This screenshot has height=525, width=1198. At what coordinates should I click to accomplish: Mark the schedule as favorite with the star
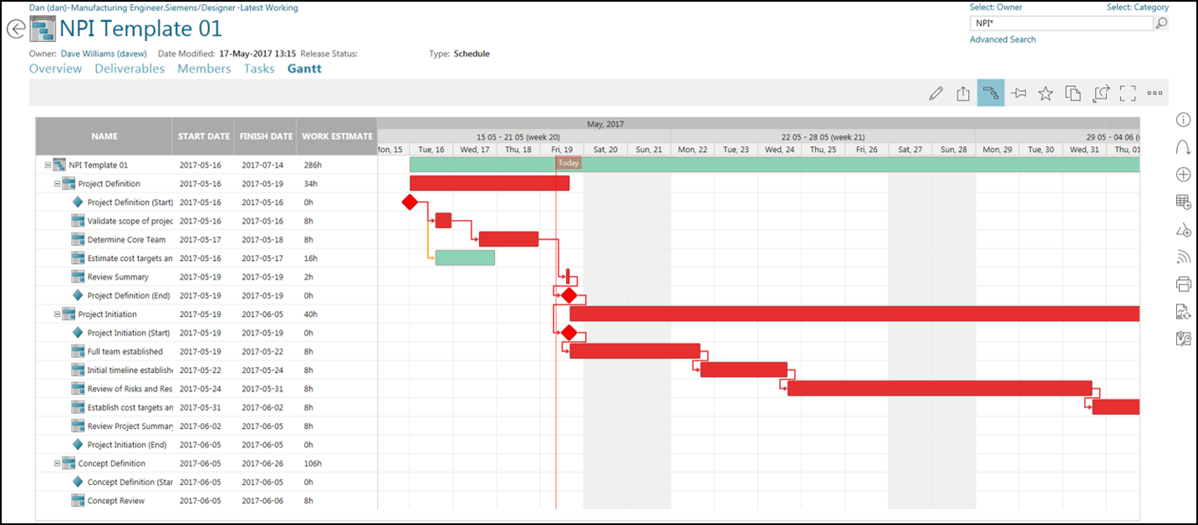tap(1046, 94)
